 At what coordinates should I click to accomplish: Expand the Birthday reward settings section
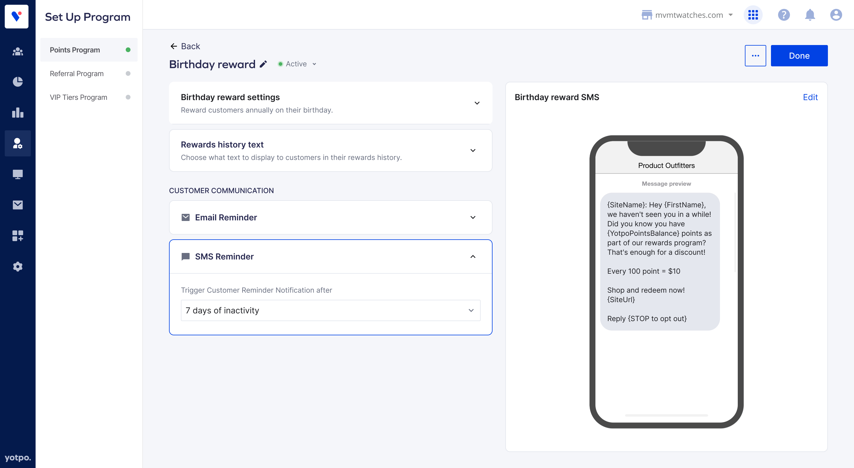point(477,103)
